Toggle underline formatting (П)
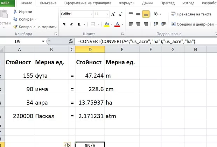The height and width of the screenshot is (147, 217). point(79,24)
